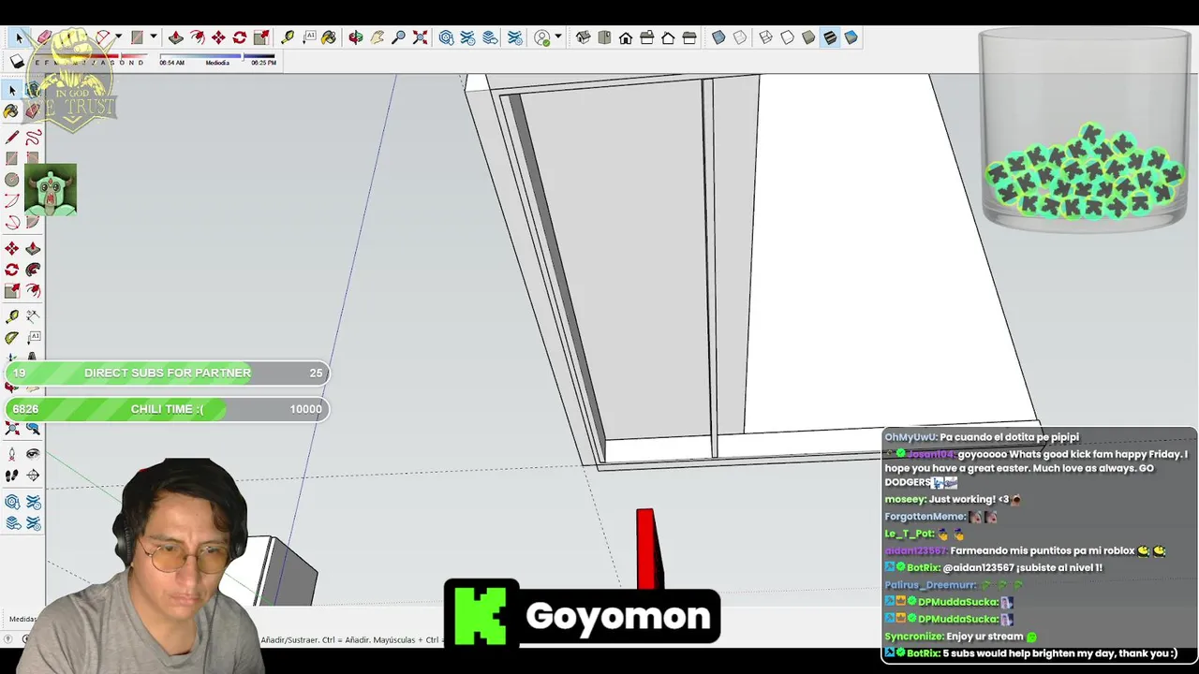Expand the arc tools dropdown arrow
Viewport: 1199px width, 674px height.
click(118, 37)
